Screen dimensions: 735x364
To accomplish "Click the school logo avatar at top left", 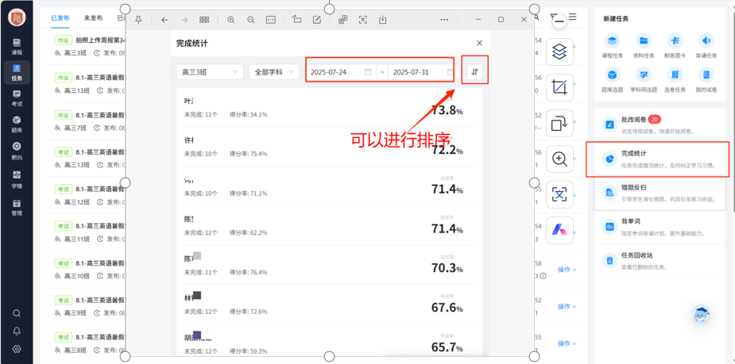I will coord(17,17).
